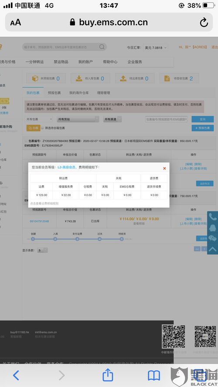Tick the checkbox for package ZY20200207884083

26,141
